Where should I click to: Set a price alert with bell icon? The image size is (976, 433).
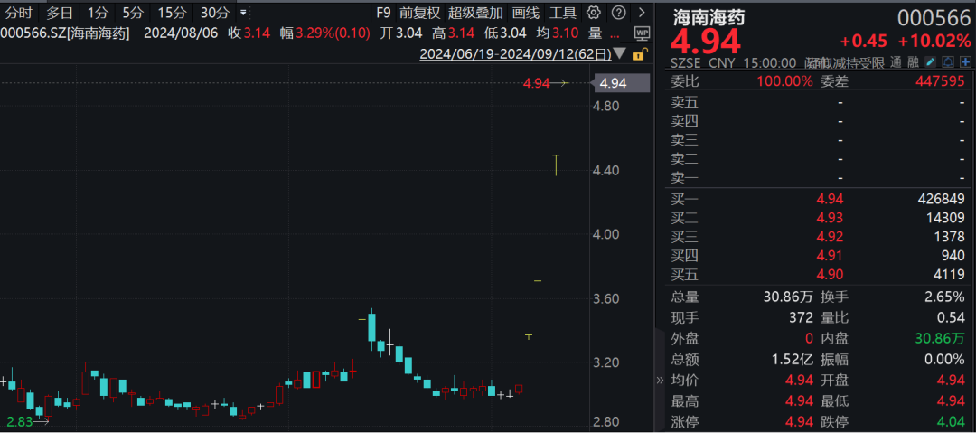[x=948, y=61]
